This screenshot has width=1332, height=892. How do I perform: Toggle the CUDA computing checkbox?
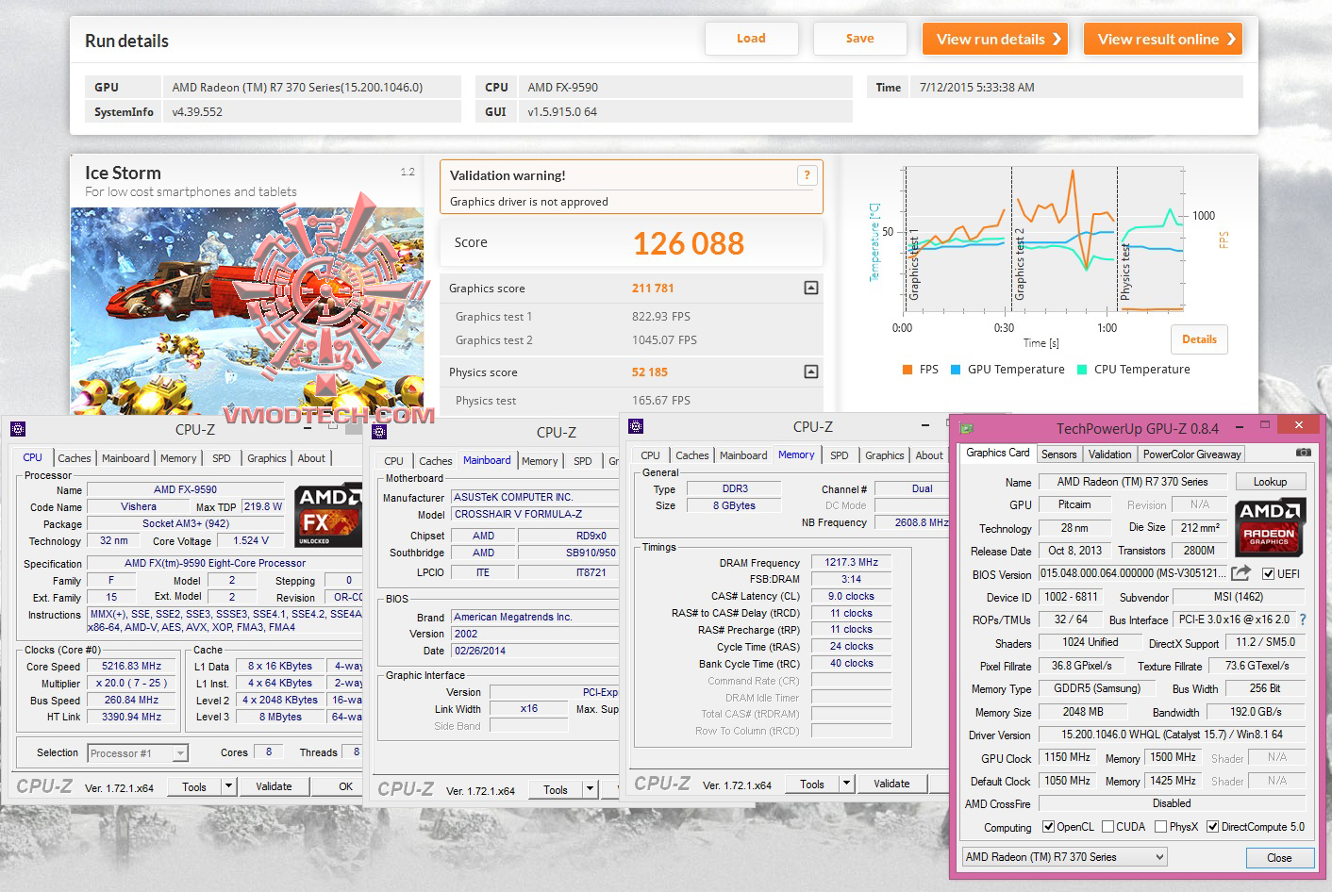click(x=1107, y=827)
